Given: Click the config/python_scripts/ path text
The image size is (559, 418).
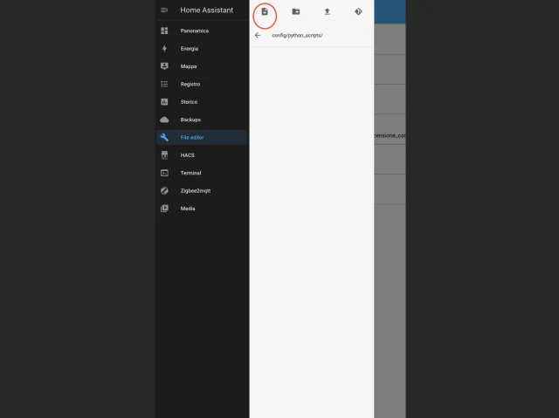Looking at the screenshot, I should 297,35.
